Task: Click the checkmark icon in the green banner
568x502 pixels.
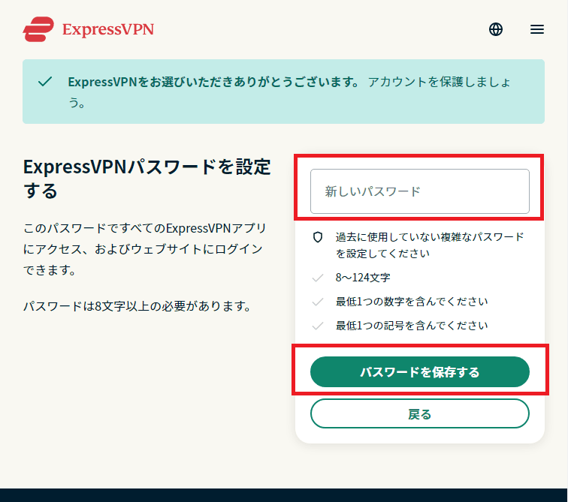Action: pyautogui.click(x=45, y=81)
